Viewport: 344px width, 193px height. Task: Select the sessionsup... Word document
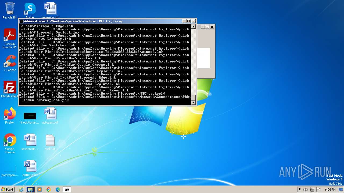30,142
